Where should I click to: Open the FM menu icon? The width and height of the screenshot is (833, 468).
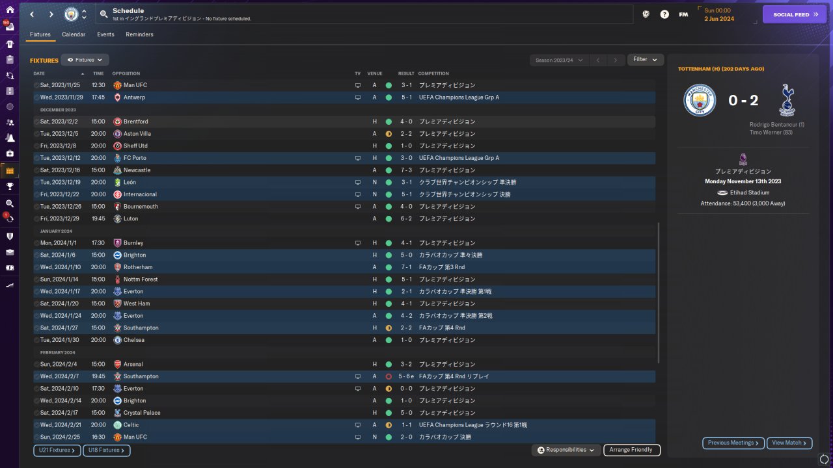pos(683,14)
